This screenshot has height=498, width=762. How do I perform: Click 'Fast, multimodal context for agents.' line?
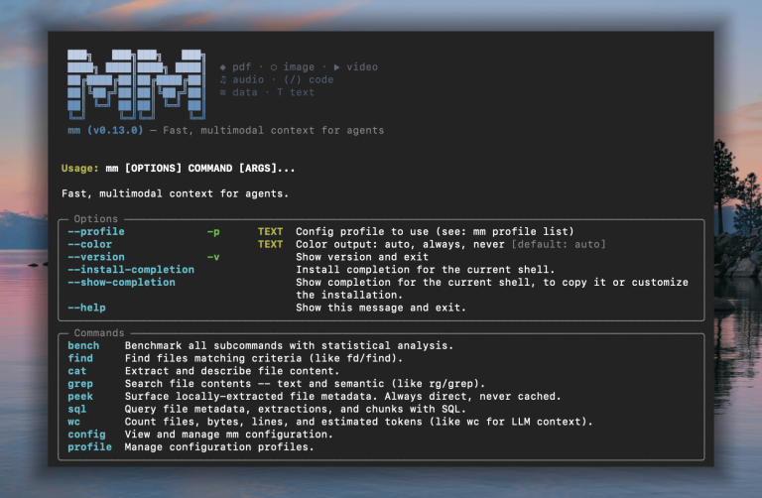point(175,193)
